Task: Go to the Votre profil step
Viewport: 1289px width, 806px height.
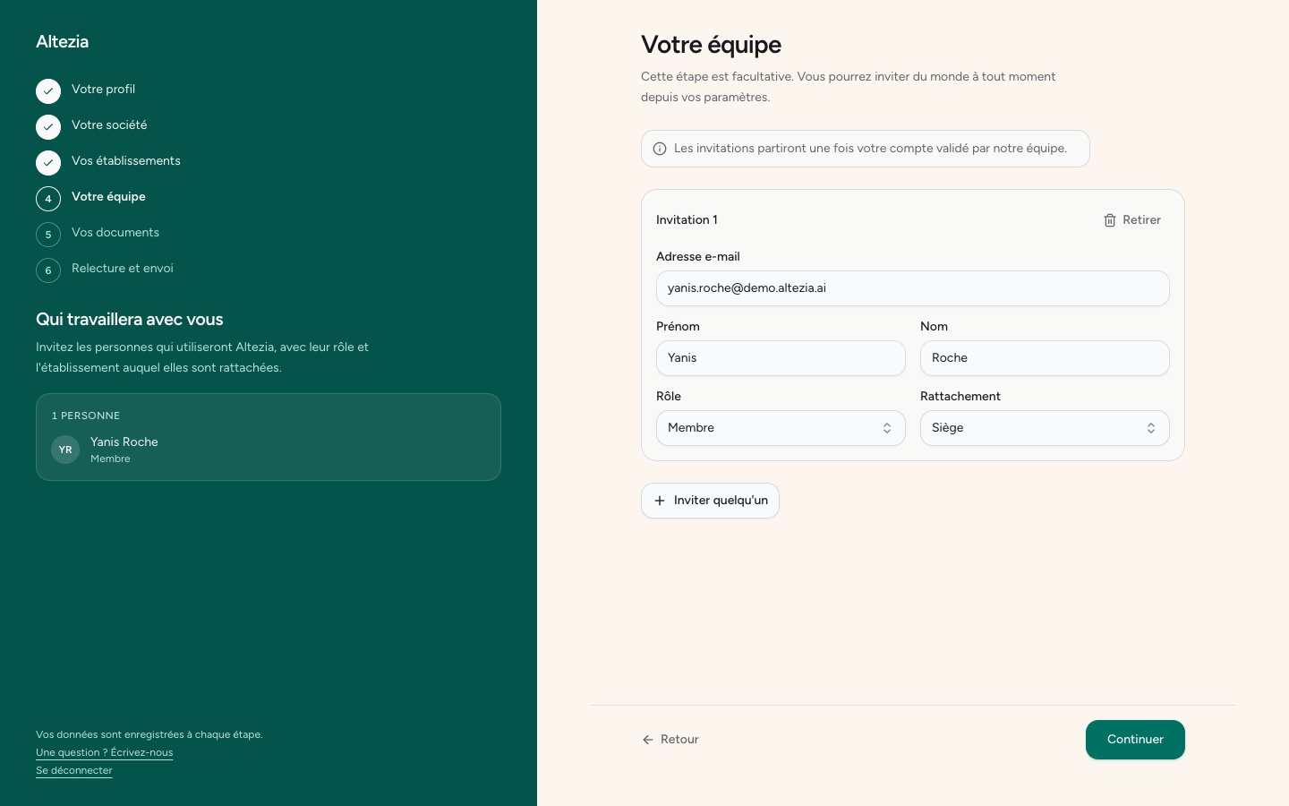Action: tap(103, 90)
